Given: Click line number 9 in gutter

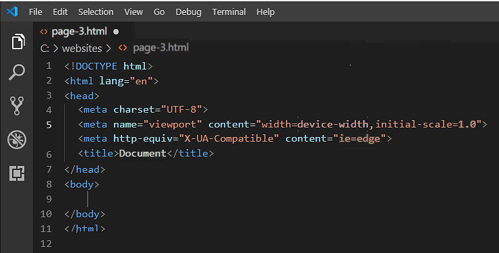Looking at the screenshot, I should tap(49, 199).
